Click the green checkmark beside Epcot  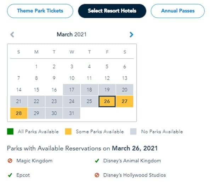[x=10, y=175]
